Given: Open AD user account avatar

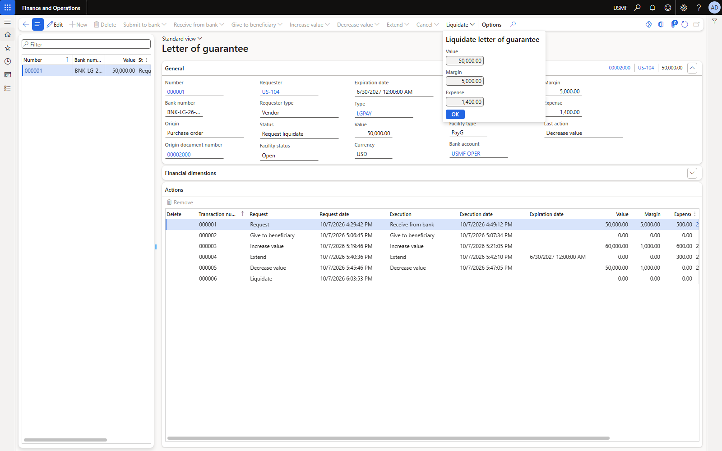Looking at the screenshot, I should pos(714,8).
